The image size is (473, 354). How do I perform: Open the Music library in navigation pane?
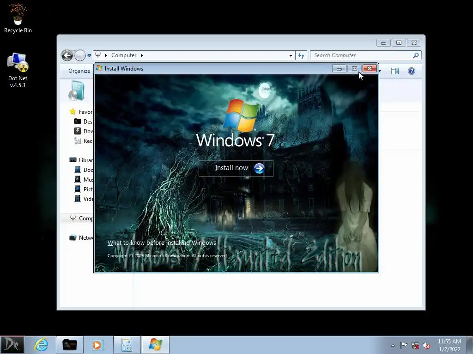(84, 179)
